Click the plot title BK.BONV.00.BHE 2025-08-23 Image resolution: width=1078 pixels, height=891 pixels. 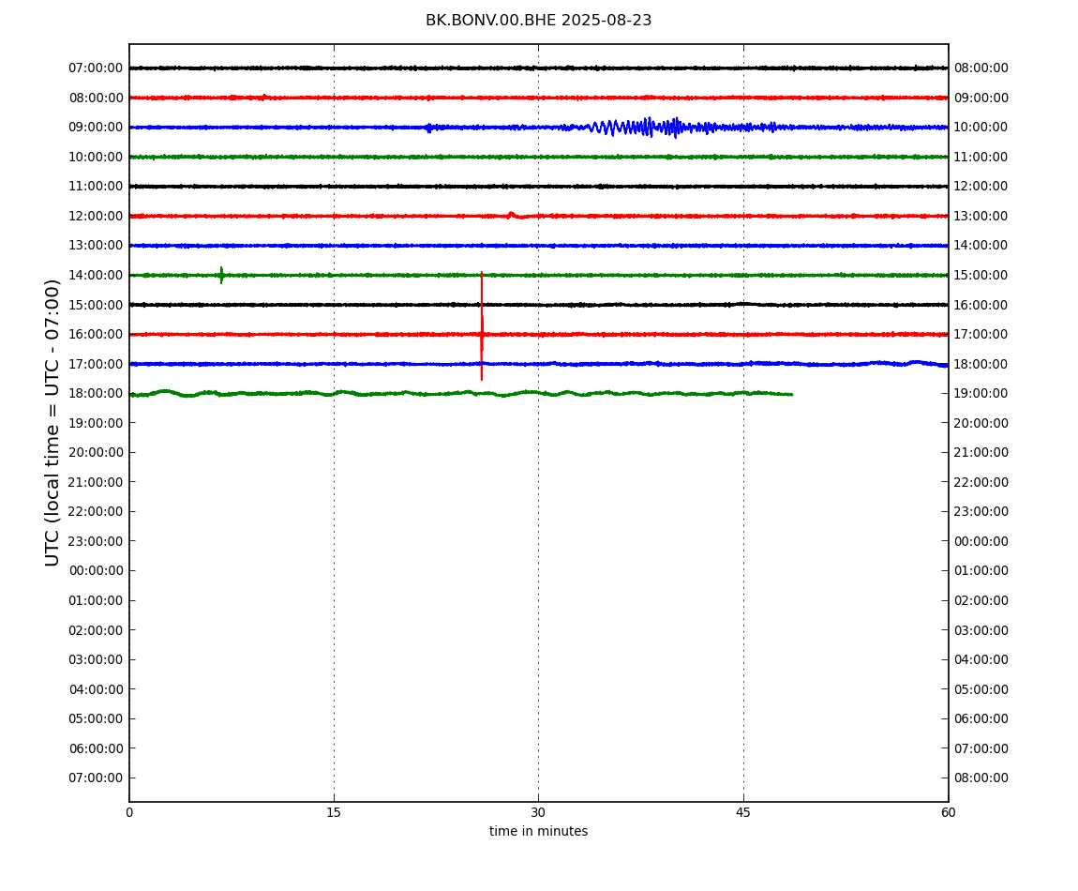(538, 21)
